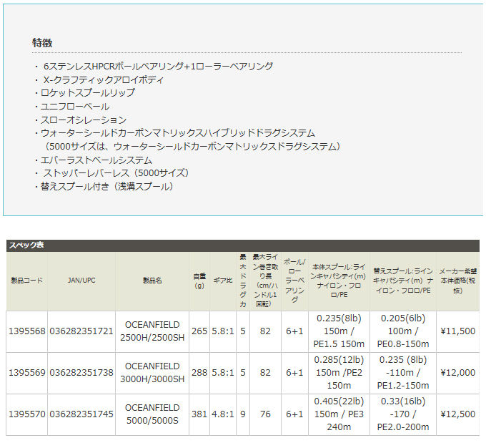The height and width of the screenshot is (448, 486).
Task: Click the price ¥12,000
Action: coord(458,373)
